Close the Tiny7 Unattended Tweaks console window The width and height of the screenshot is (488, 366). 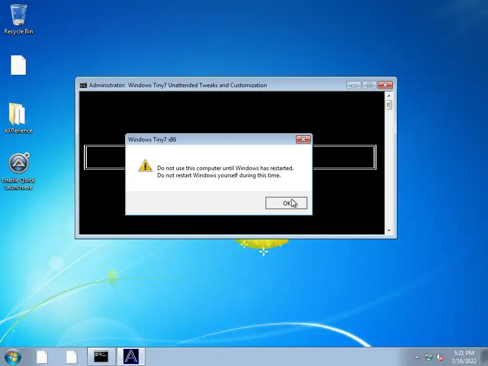click(385, 85)
